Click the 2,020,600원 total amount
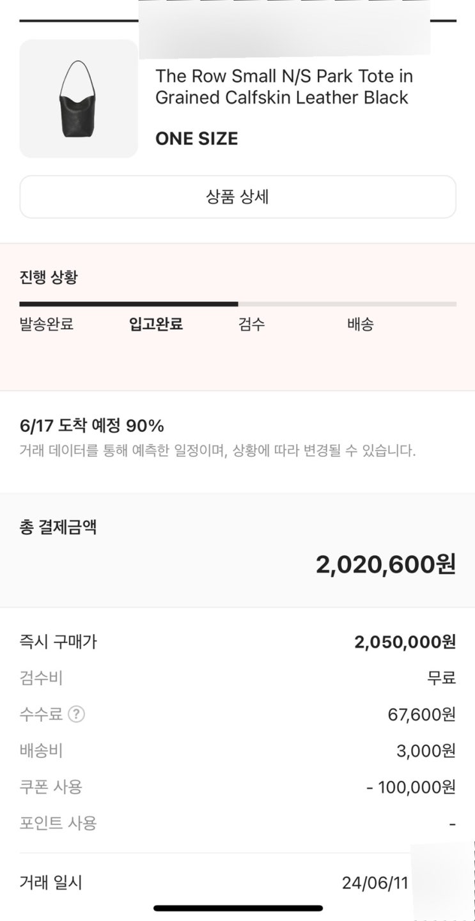The height and width of the screenshot is (921, 475). click(385, 564)
